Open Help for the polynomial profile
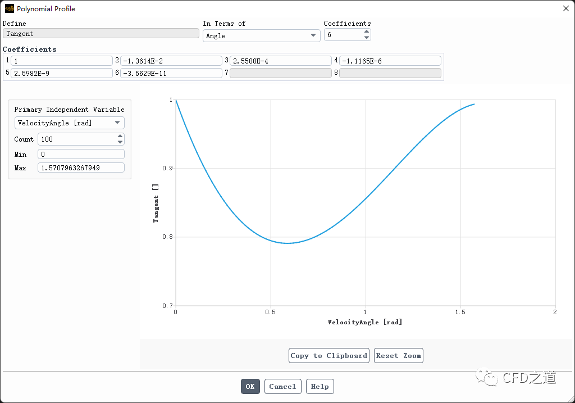Image resolution: width=575 pixels, height=403 pixels. tap(320, 386)
